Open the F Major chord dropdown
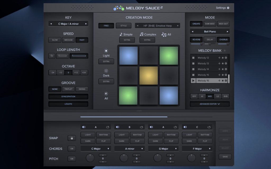Viewport: 271px width, 169px height. 197,149
